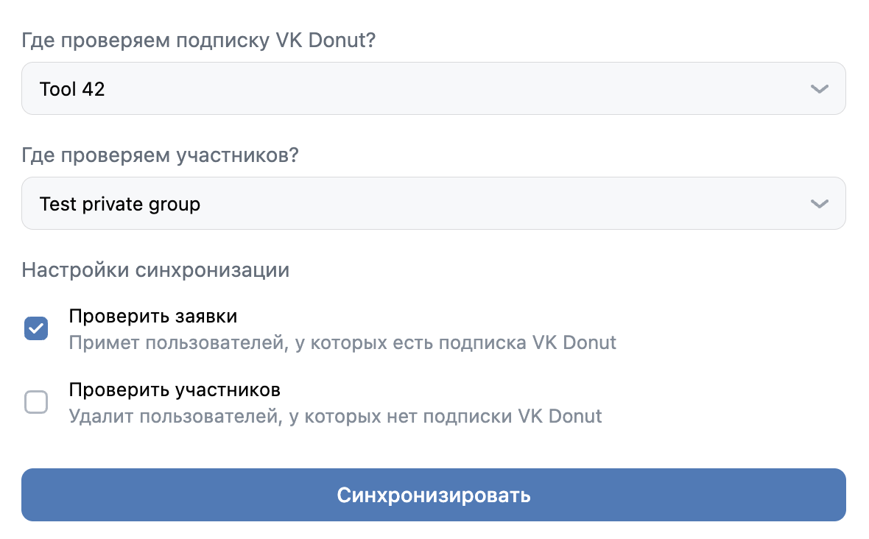The width and height of the screenshot is (869, 539).
Task: Click the 'Настройки синхронизации' heading
Action: coord(155,270)
